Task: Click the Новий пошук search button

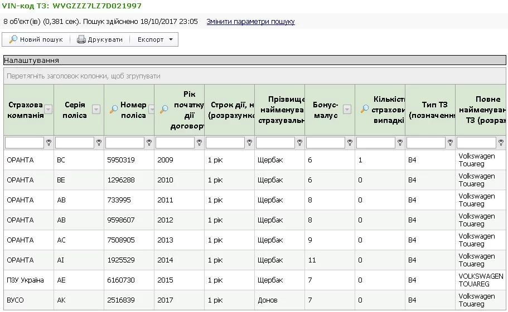Action: pyautogui.click(x=36, y=39)
